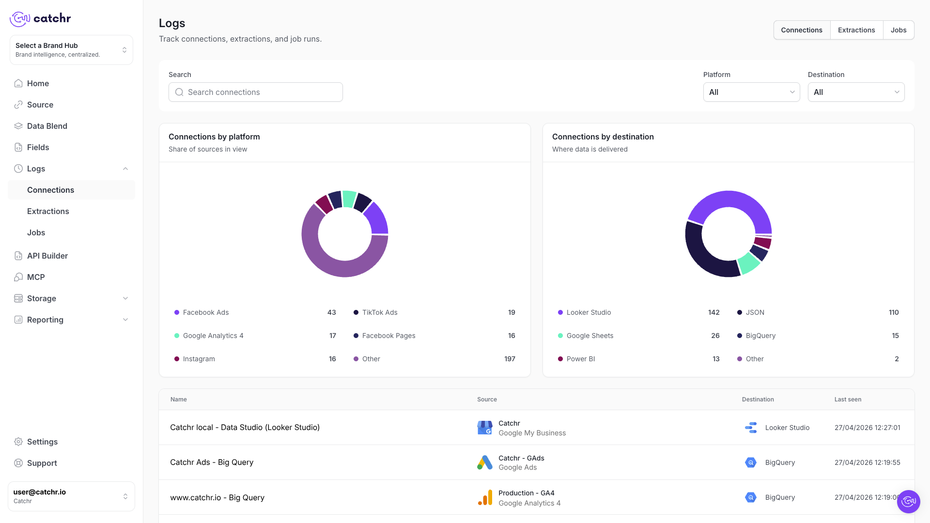Click the destination donut chart
The height and width of the screenshot is (523, 930).
point(728,234)
